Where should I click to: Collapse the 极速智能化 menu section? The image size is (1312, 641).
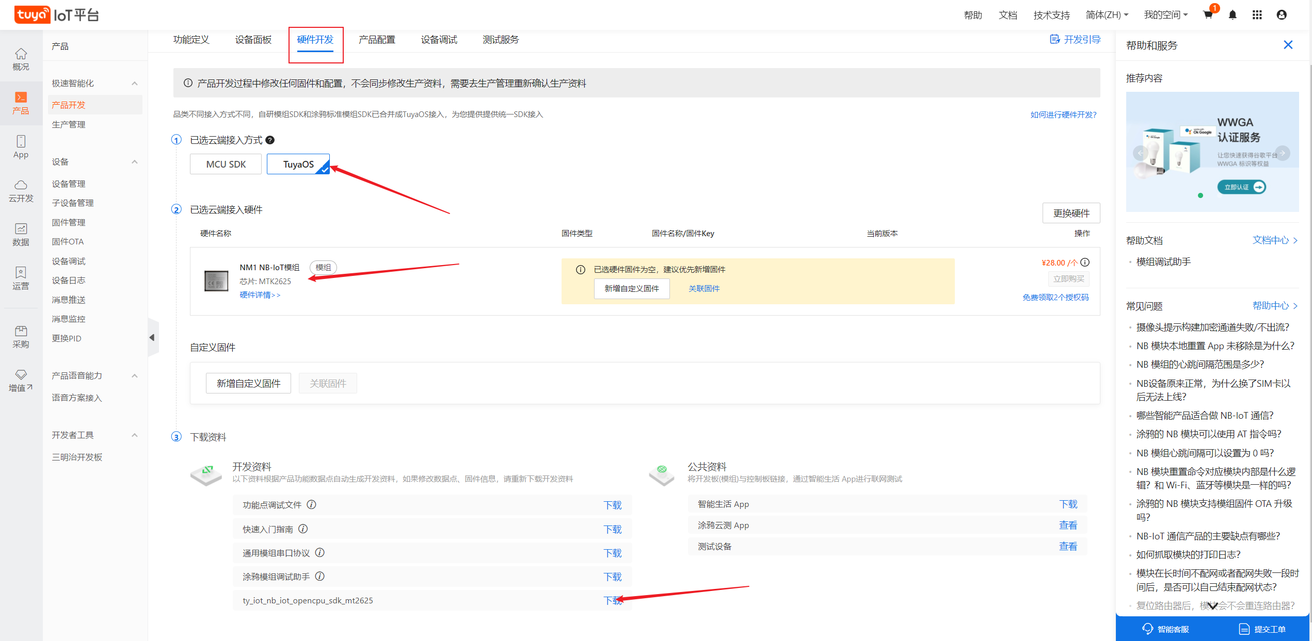coord(134,84)
